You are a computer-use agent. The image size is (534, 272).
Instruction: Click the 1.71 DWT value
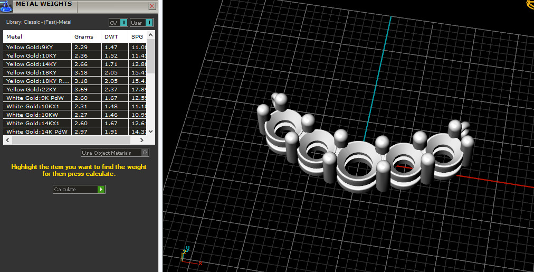pos(111,64)
